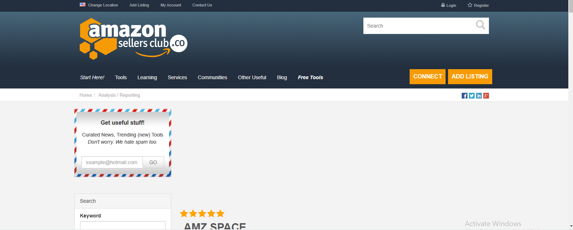Click the five-star rating above AMZ SPACE

(x=202, y=214)
